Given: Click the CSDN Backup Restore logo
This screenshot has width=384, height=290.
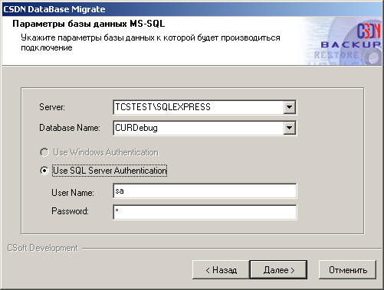Looking at the screenshot, I should tap(343, 41).
